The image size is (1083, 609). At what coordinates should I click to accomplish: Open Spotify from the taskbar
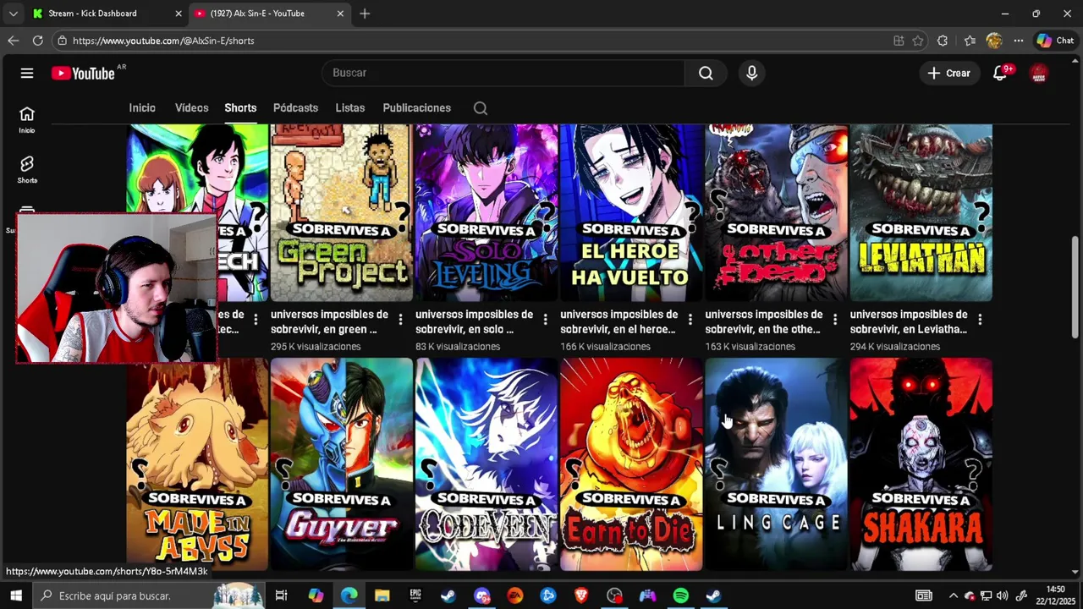[x=681, y=595]
